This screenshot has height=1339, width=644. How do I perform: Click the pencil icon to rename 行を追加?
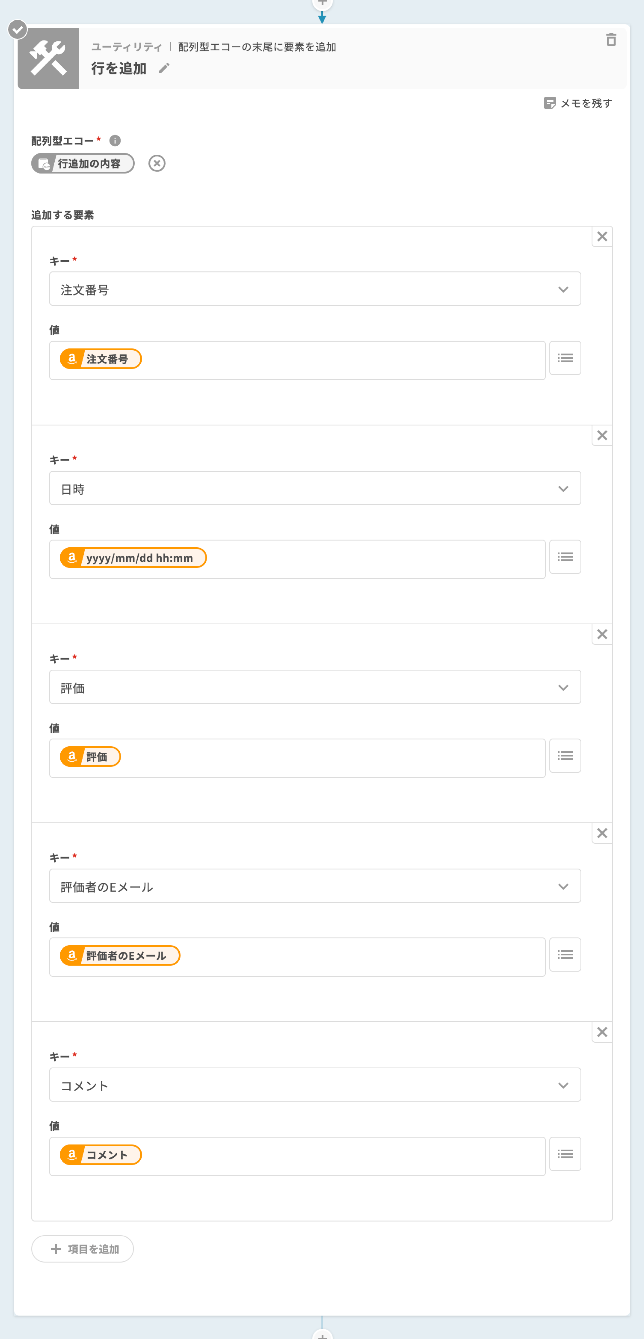[x=164, y=68]
